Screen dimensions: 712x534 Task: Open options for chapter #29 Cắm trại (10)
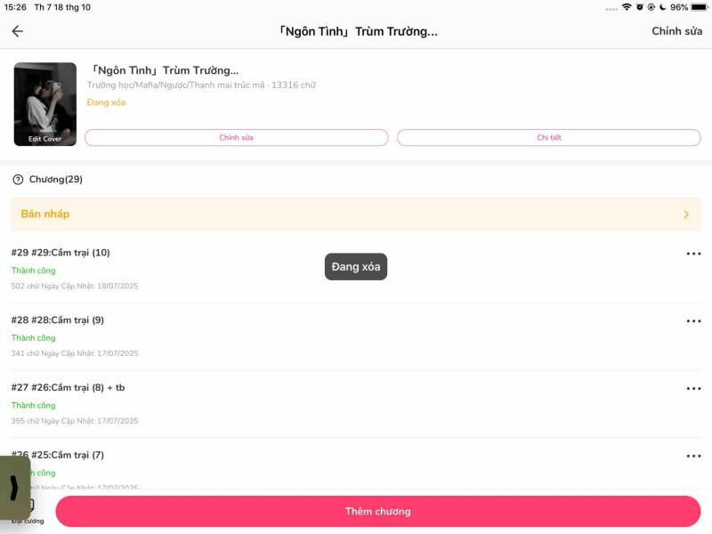693,254
